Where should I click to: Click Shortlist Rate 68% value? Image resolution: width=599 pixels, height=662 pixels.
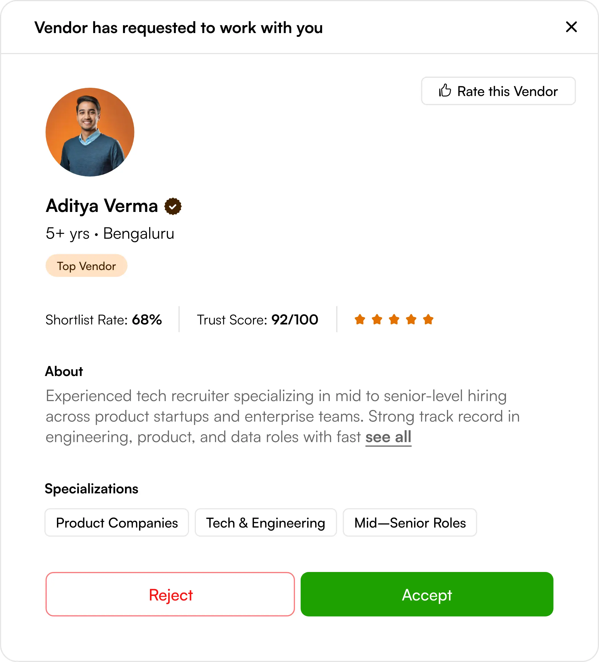[147, 320]
